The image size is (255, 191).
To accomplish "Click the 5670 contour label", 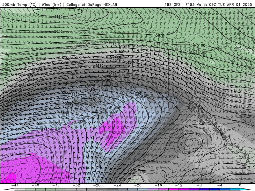I will (62, 118).
